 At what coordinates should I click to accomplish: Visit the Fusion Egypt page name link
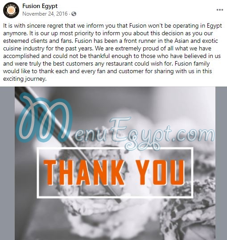pos(40,6)
